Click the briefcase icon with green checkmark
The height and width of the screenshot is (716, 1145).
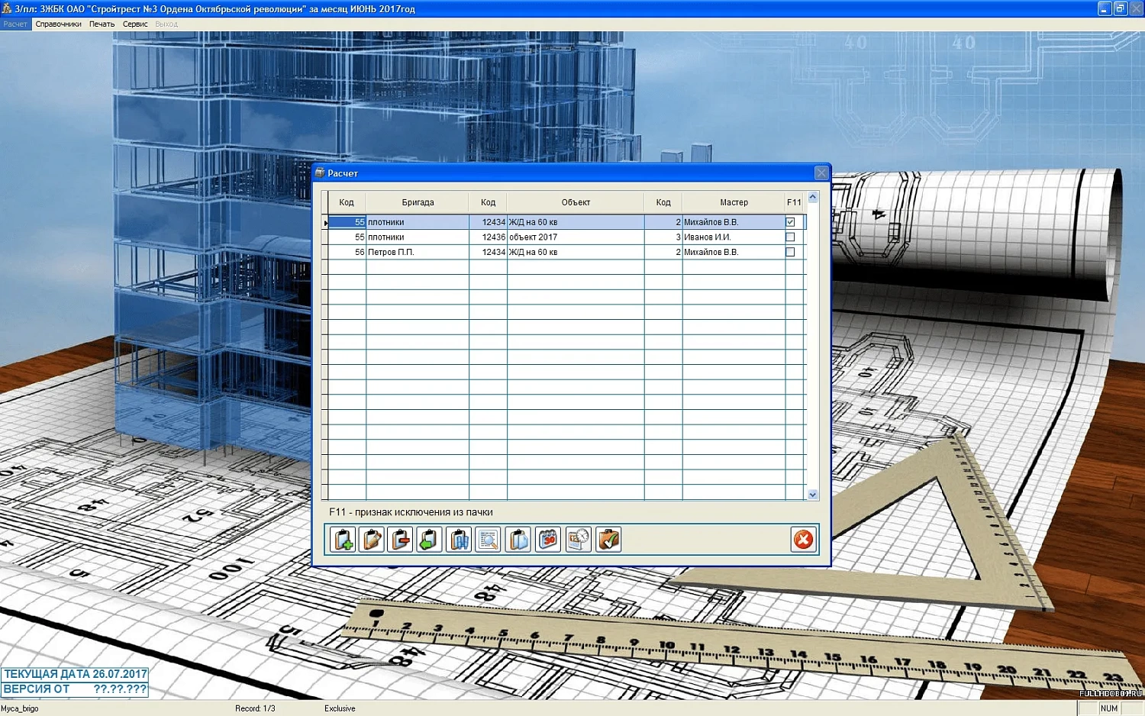[x=608, y=540]
